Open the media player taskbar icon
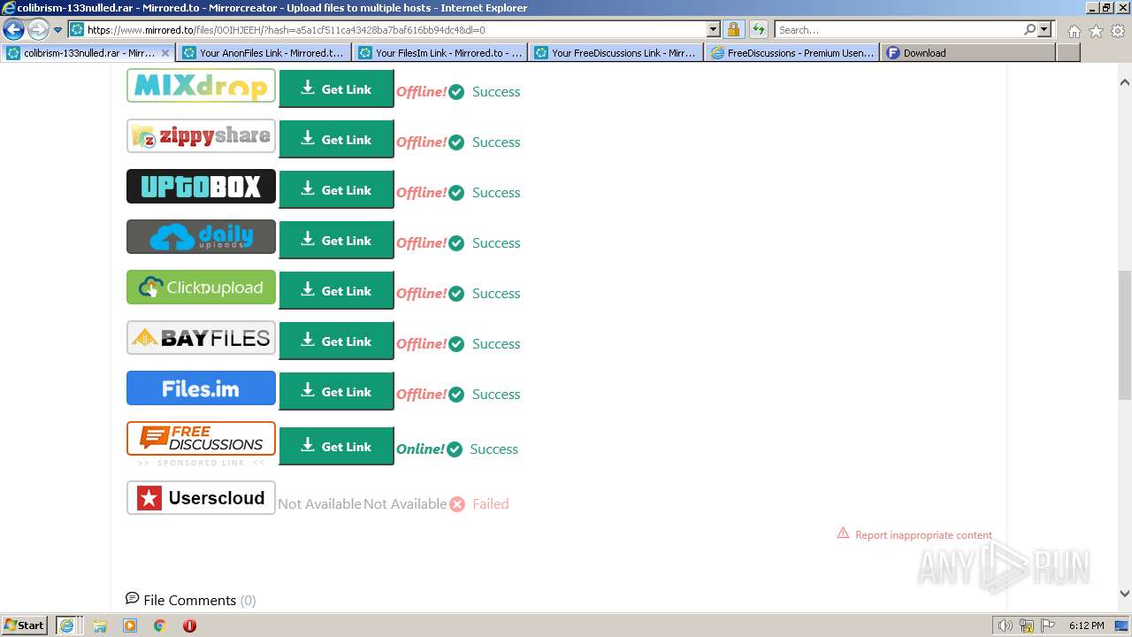The image size is (1132, 637). (130, 625)
